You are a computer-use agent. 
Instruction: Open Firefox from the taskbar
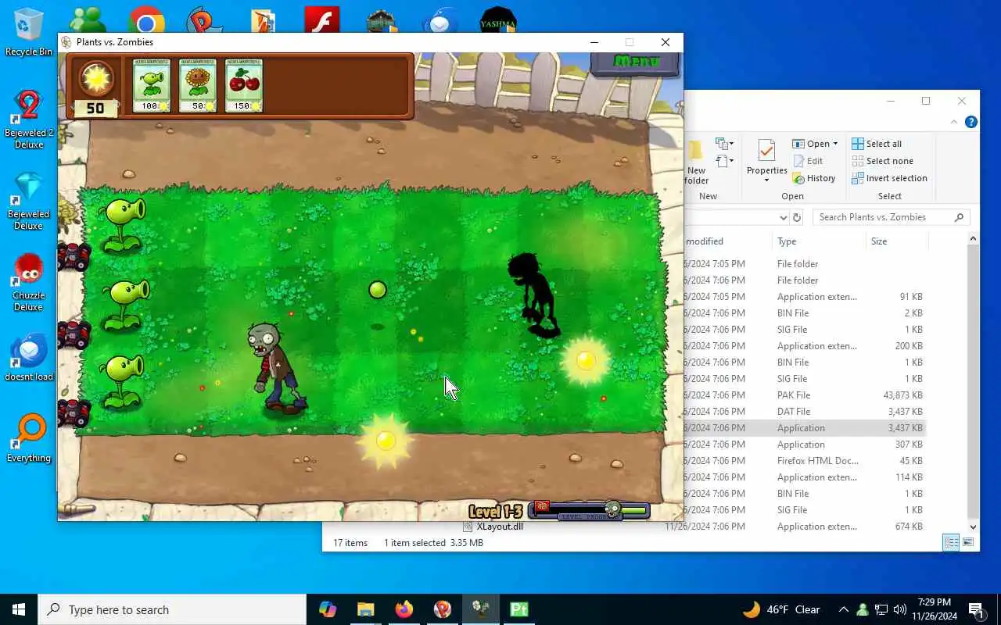click(x=404, y=609)
